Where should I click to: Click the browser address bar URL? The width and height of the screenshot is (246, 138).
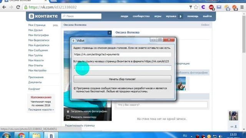coord(53,7)
